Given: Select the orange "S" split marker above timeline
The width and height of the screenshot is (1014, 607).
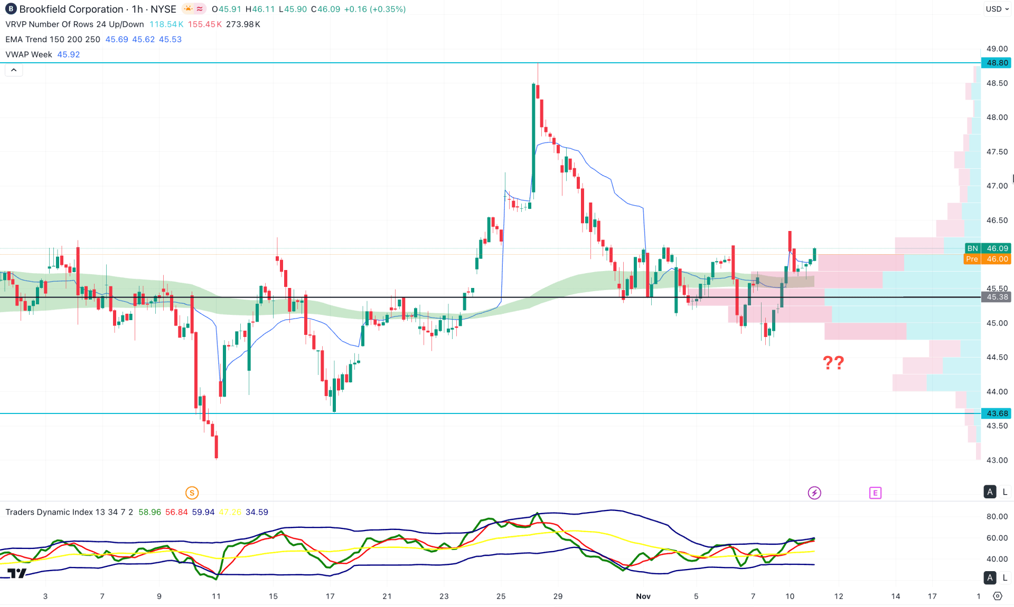Looking at the screenshot, I should coord(192,492).
